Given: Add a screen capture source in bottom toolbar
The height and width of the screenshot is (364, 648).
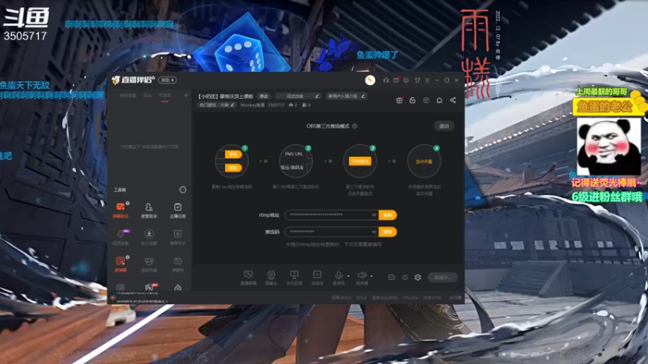Looking at the screenshot, I should click(248, 277).
